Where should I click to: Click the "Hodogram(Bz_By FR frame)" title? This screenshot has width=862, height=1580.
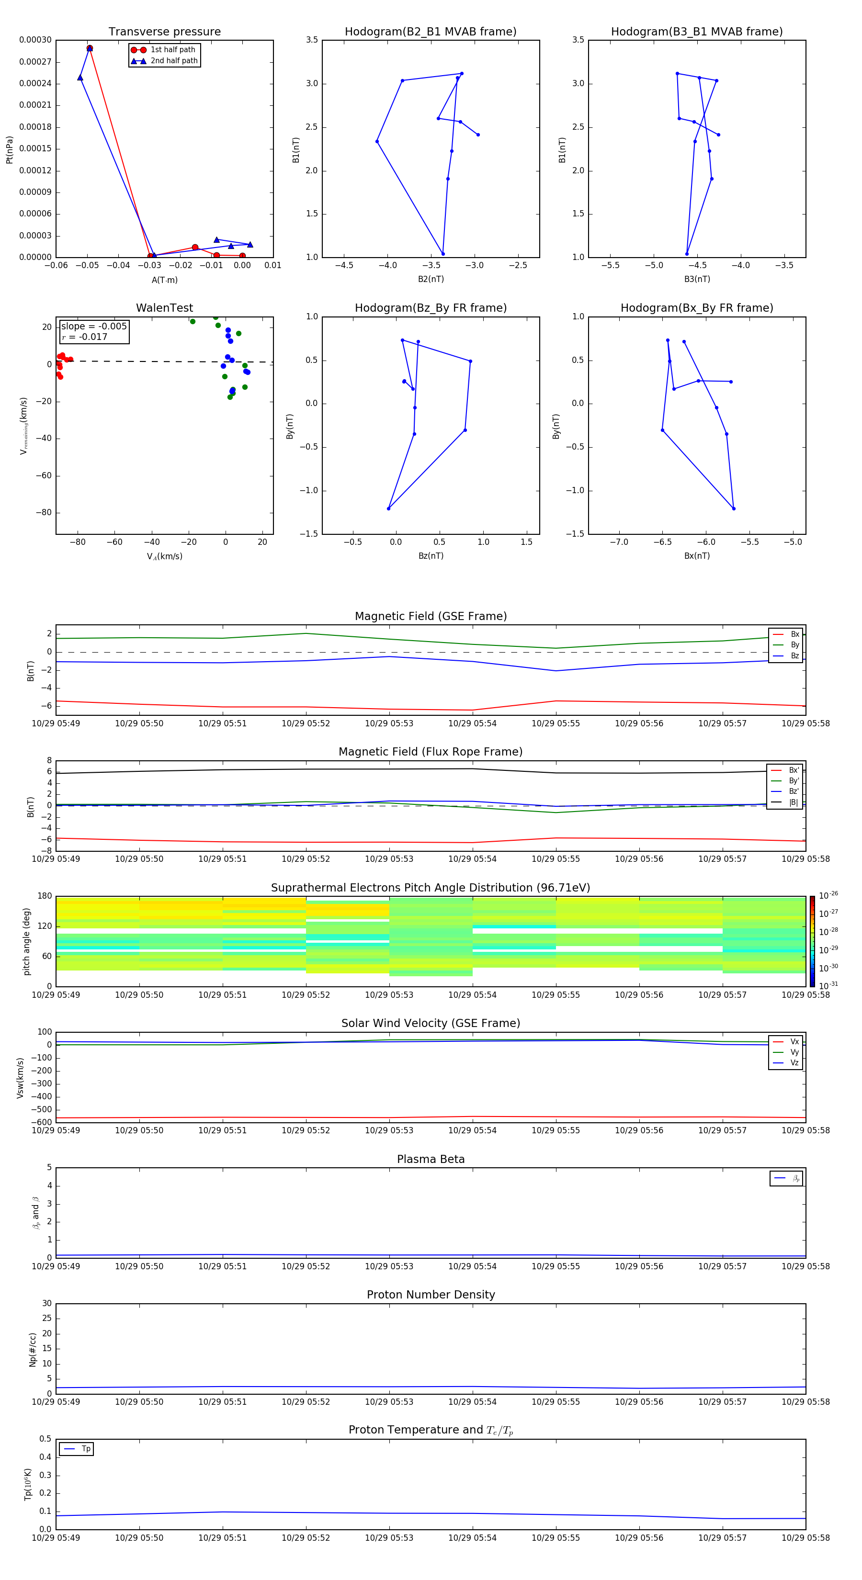click(x=431, y=308)
